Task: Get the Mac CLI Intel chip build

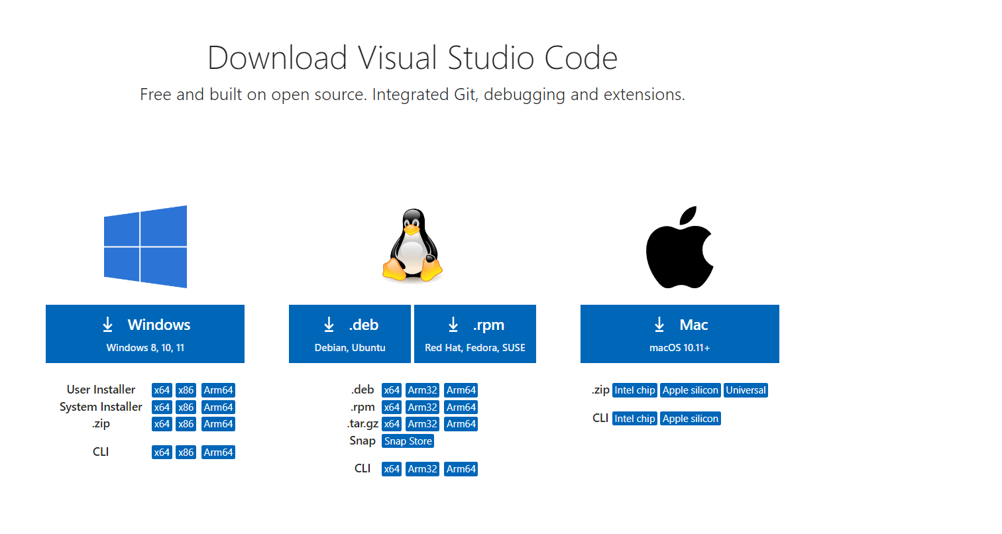Action: coord(635,419)
